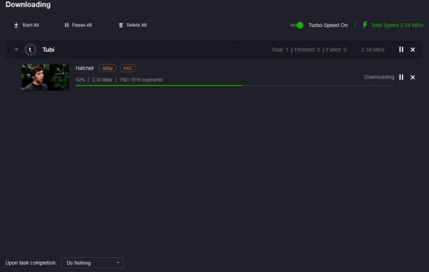Click the 'Failed: 0' counter text
This screenshot has width=429, height=272.
pyautogui.click(x=336, y=50)
